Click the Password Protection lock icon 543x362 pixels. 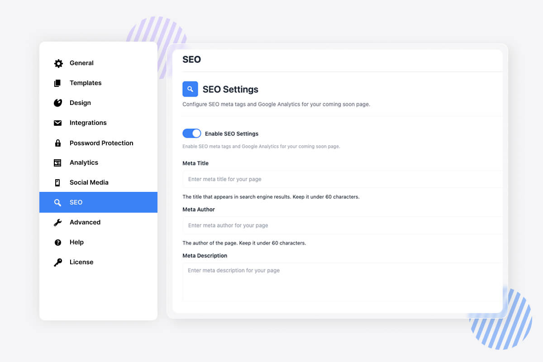coord(58,143)
